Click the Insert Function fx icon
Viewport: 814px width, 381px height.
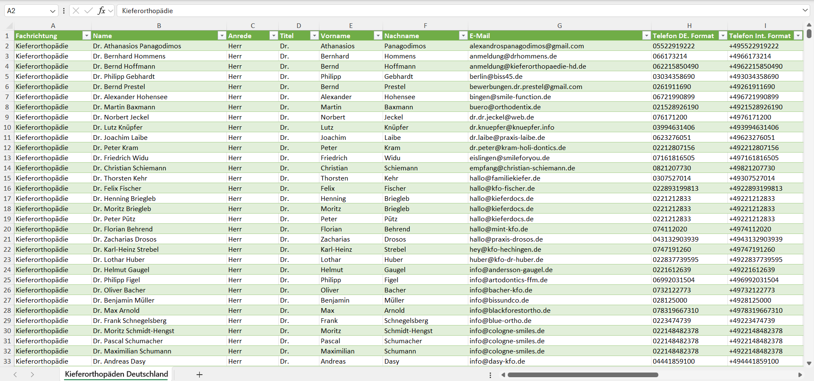101,11
